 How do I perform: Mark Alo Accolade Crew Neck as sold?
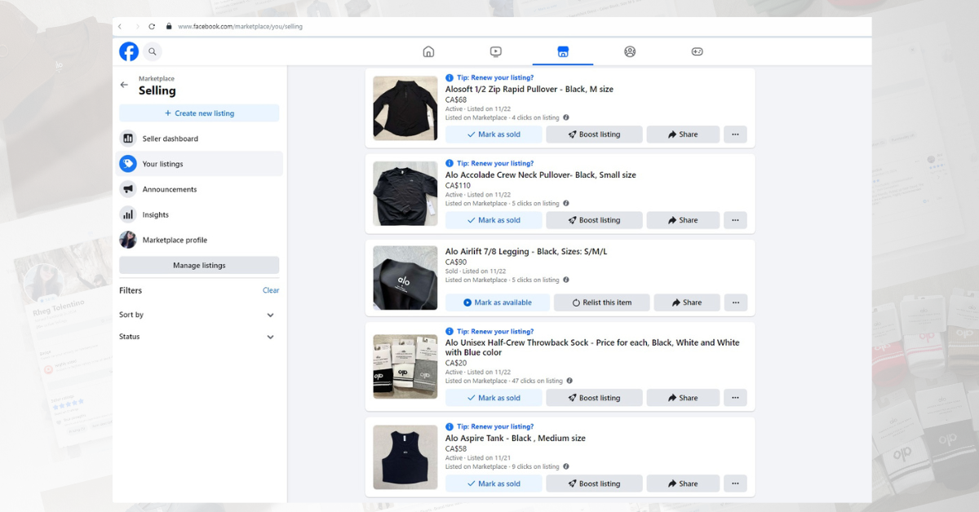pos(494,220)
